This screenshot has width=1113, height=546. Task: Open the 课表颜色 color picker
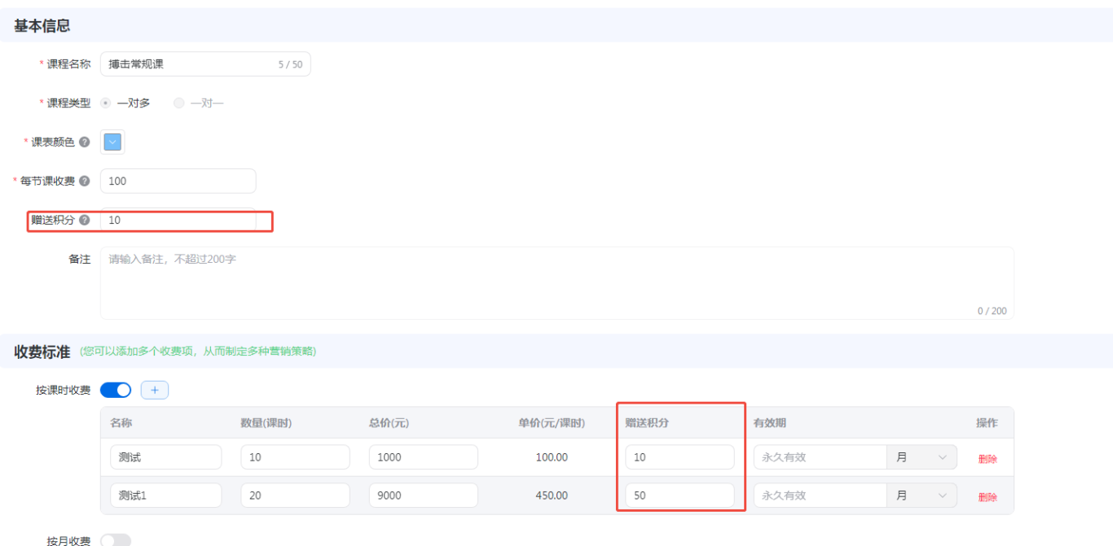click(x=112, y=142)
